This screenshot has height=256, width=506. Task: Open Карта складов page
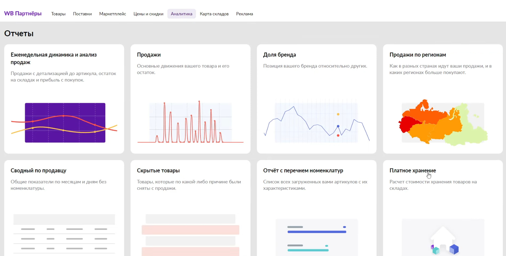[214, 14]
